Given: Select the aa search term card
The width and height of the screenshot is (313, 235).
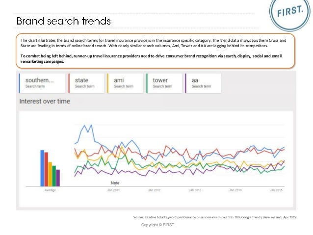Looking at the screenshot, I should pyautogui.click(x=203, y=83).
